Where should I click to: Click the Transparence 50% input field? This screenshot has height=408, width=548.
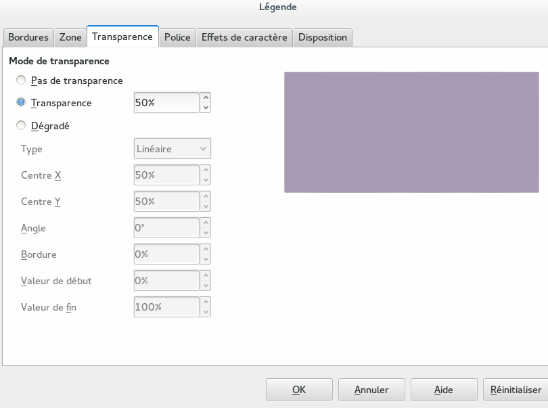166,103
